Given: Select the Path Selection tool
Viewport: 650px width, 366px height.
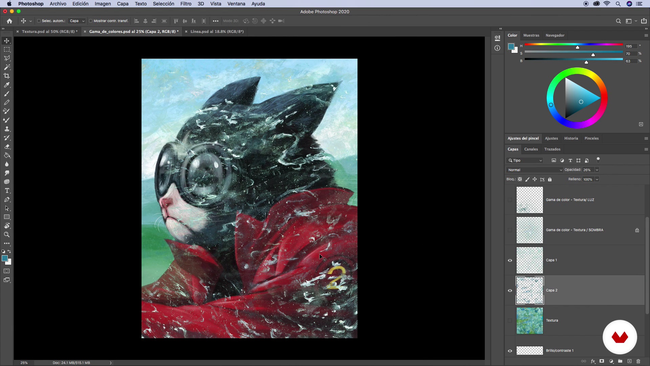Looking at the screenshot, I should point(7,208).
